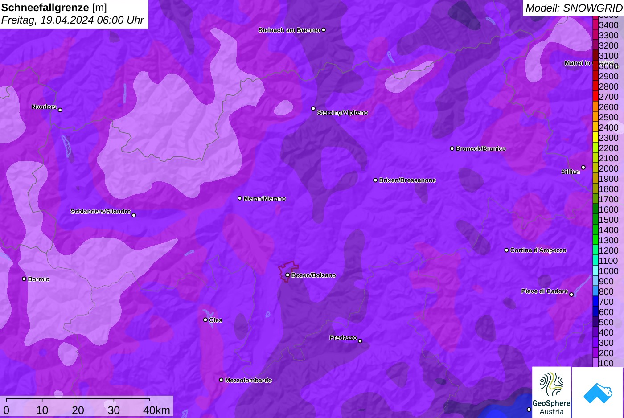This screenshot has height=418, width=624.
Task: Select the 800 m blue legend swatch
Action: [595, 291]
